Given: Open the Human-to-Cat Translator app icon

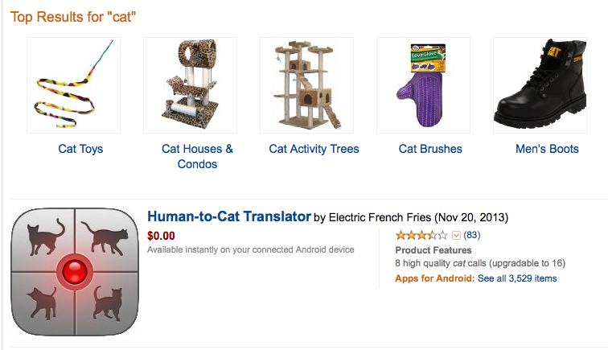Looking at the screenshot, I should (72, 270).
